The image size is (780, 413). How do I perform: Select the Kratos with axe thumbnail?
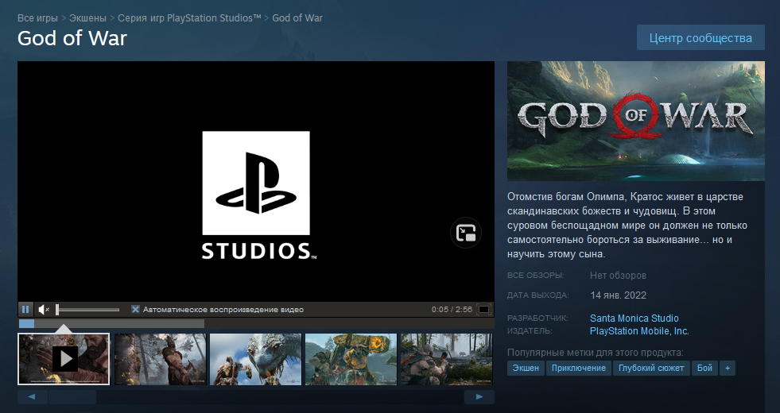(160, 359)
